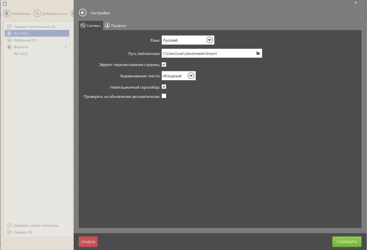This screenshot has width=367, height=250.
Task: Click the back arrow next to Настройки
Action: point(83,13)
